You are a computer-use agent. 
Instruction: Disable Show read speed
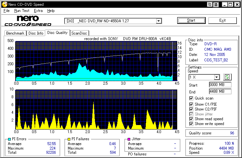point(191,119)
